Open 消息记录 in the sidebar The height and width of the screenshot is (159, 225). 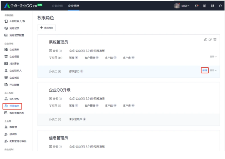click(12, 28)
